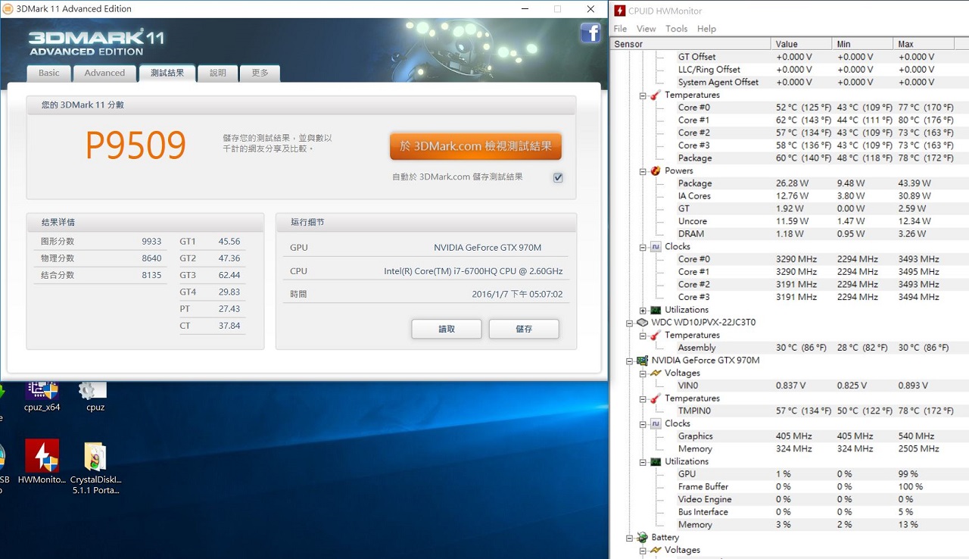
Task: Click the Battery Voltages icon
Action: point(656,550)
